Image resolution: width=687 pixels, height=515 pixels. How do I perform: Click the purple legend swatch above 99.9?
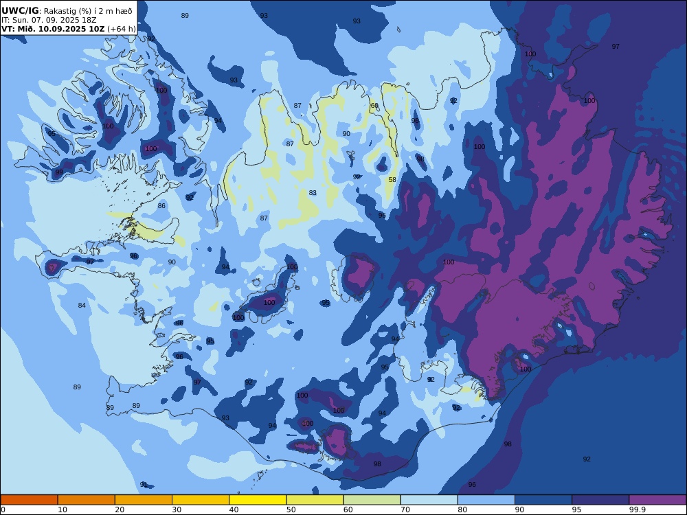pyautogui.click(x=657, y=500)
